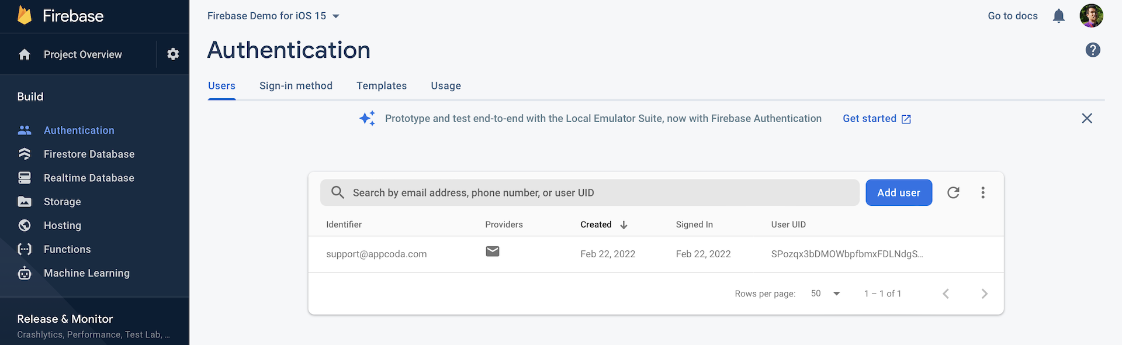Open the three-dot more options menu
Viewport: 1122px width, 345px height.
tap(983, 192)
